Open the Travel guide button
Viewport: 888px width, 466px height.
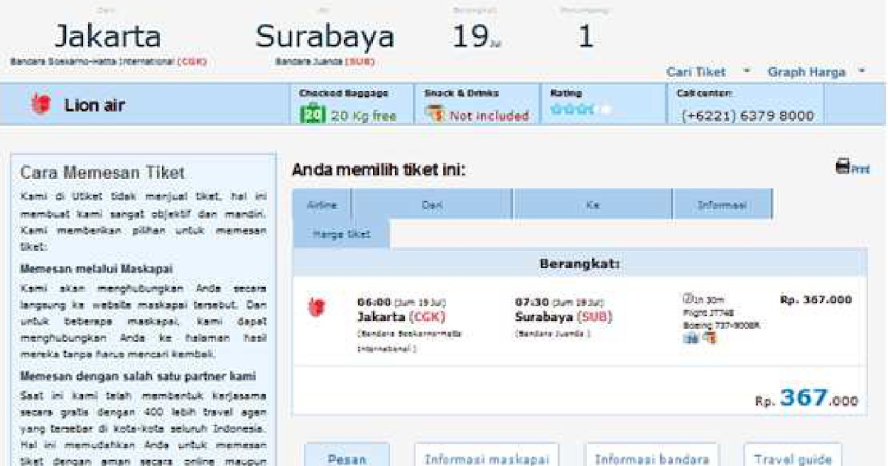pos(793,456)
